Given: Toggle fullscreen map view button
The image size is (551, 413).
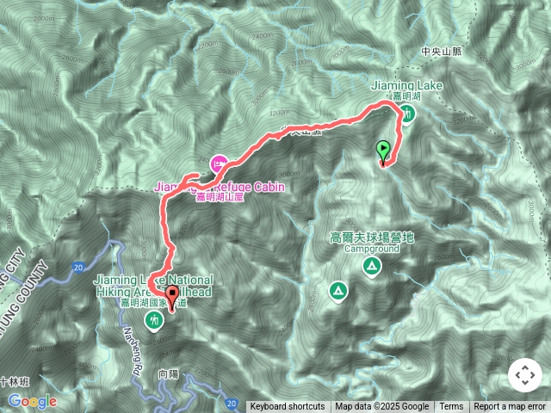Looking at the screenshot, I should (x=525, y=375).
